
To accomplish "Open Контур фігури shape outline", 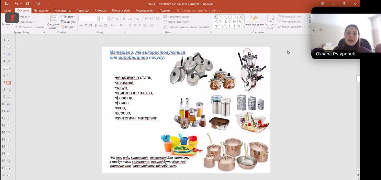I will point(290,22).
